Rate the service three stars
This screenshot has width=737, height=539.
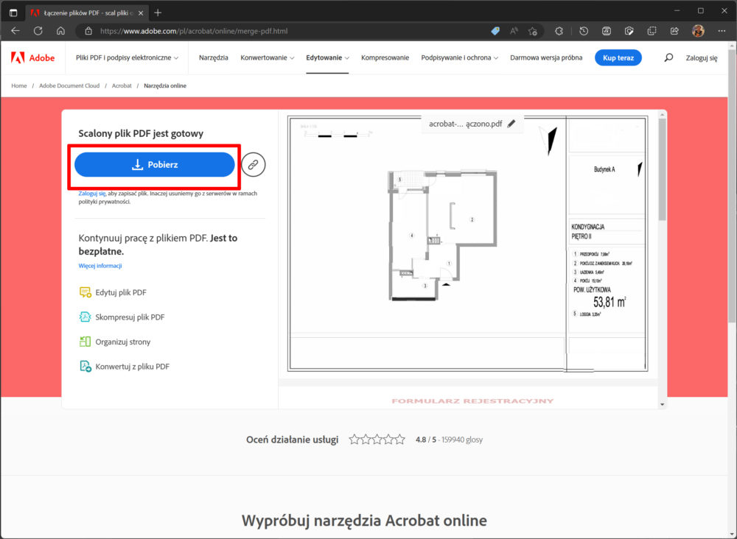(x=377, y=440)
